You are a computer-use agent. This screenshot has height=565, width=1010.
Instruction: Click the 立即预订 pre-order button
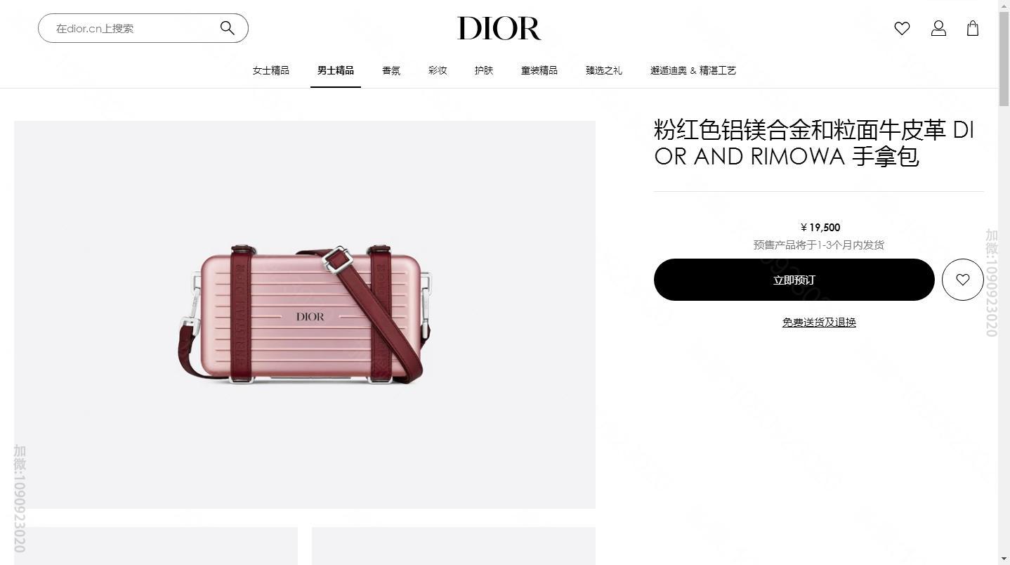pyautogui.click(x=794, y=280)
